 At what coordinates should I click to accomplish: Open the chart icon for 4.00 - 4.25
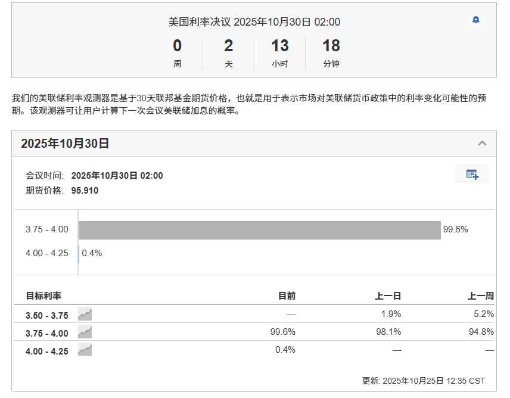85,350
